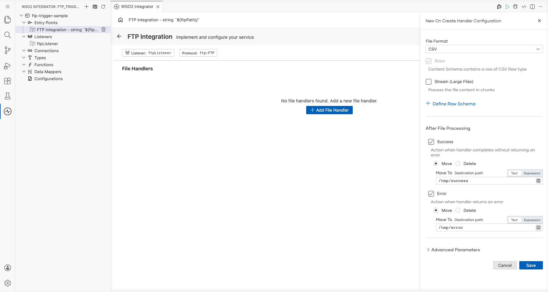
Task: Switch Success path to Text mode
Action: (514, 173)
